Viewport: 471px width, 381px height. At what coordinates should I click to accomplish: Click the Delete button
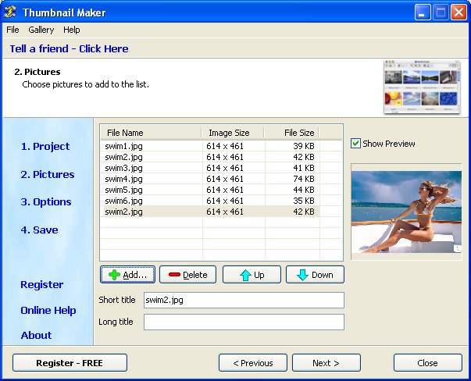click(x=187, y=274)
